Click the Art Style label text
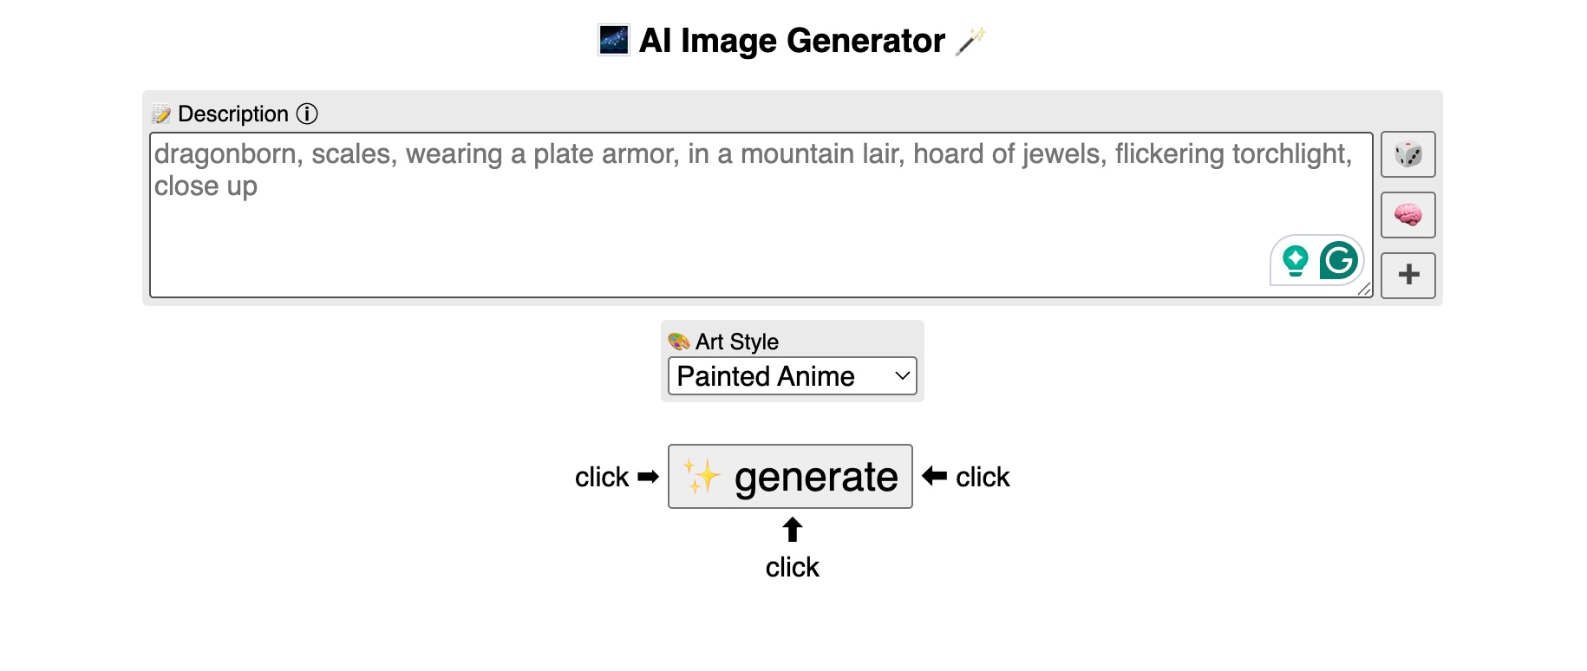Viewport: 1587px width, 671px height. [x=736, y=341]
